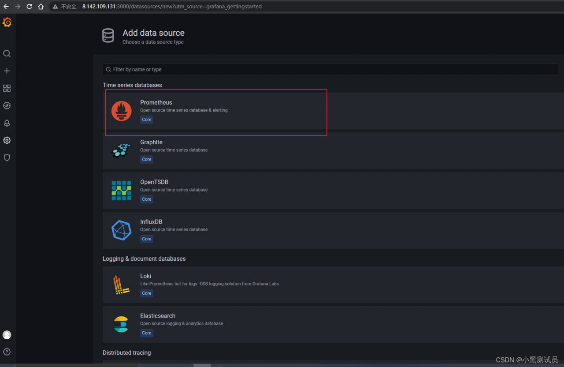Click the Core badge under InfluxDB

click(x=147, y=239)
